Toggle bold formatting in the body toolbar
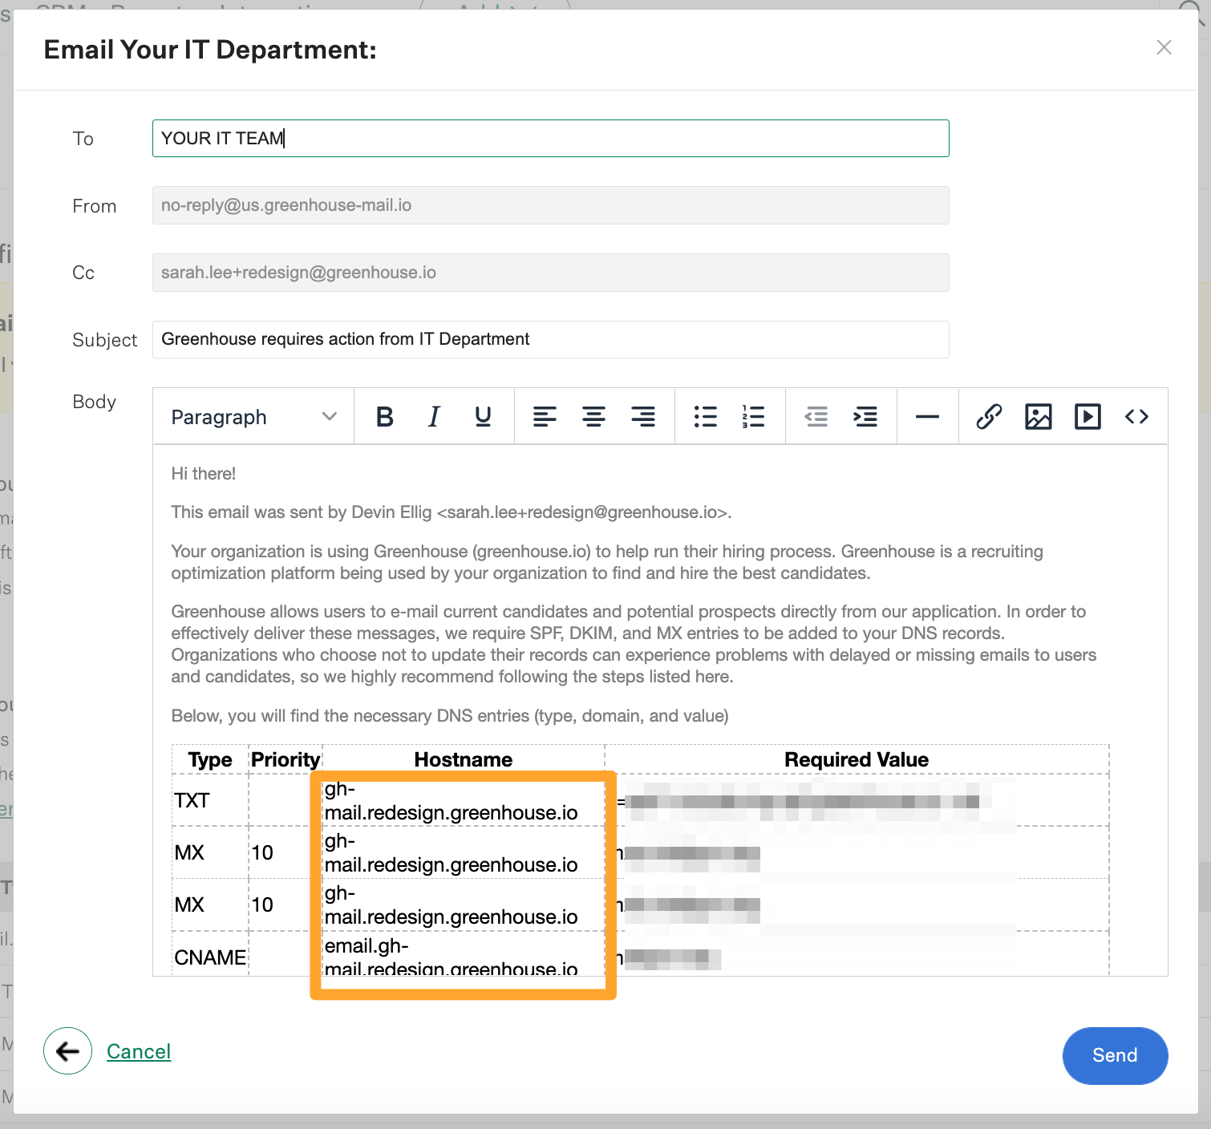Viewport: 1211px width, 1129px height. tap(385, 417)
